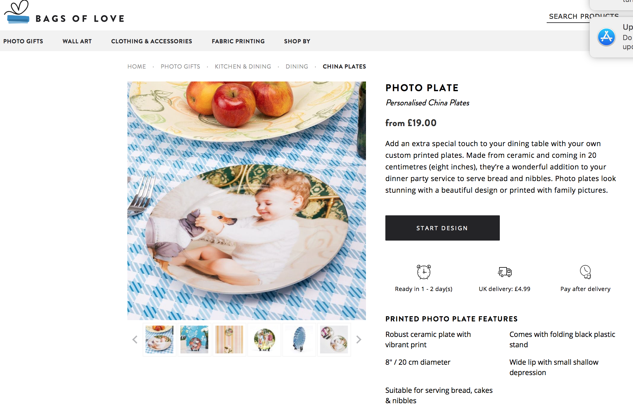Image resolution: width=633 pixels, height=410 pixels.
Task: Expand Clothing & Accessories menu
Action: [x=152, y=41]
